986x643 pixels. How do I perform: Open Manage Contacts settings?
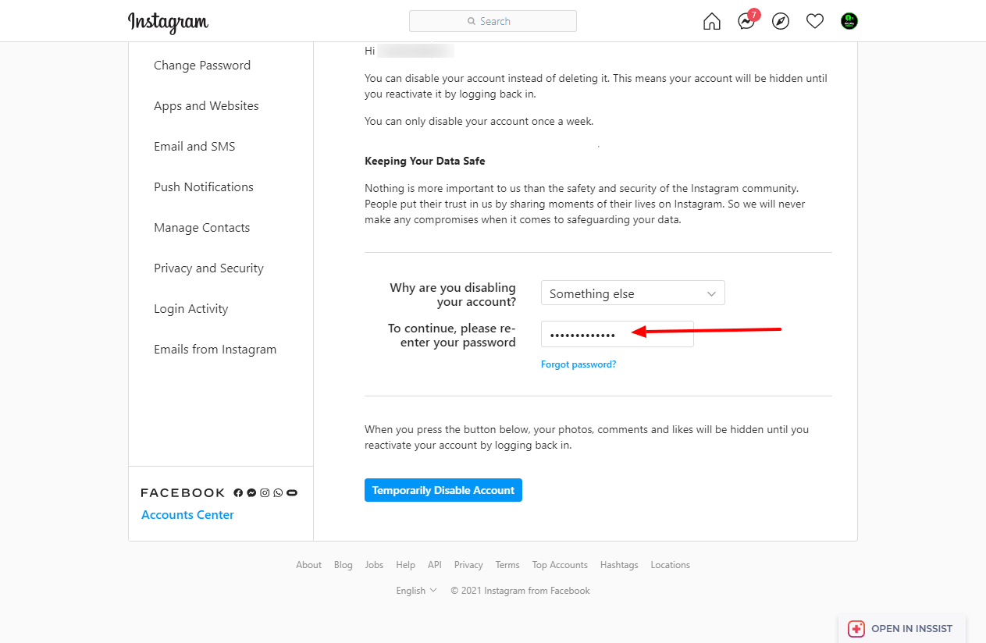(202, 228)
